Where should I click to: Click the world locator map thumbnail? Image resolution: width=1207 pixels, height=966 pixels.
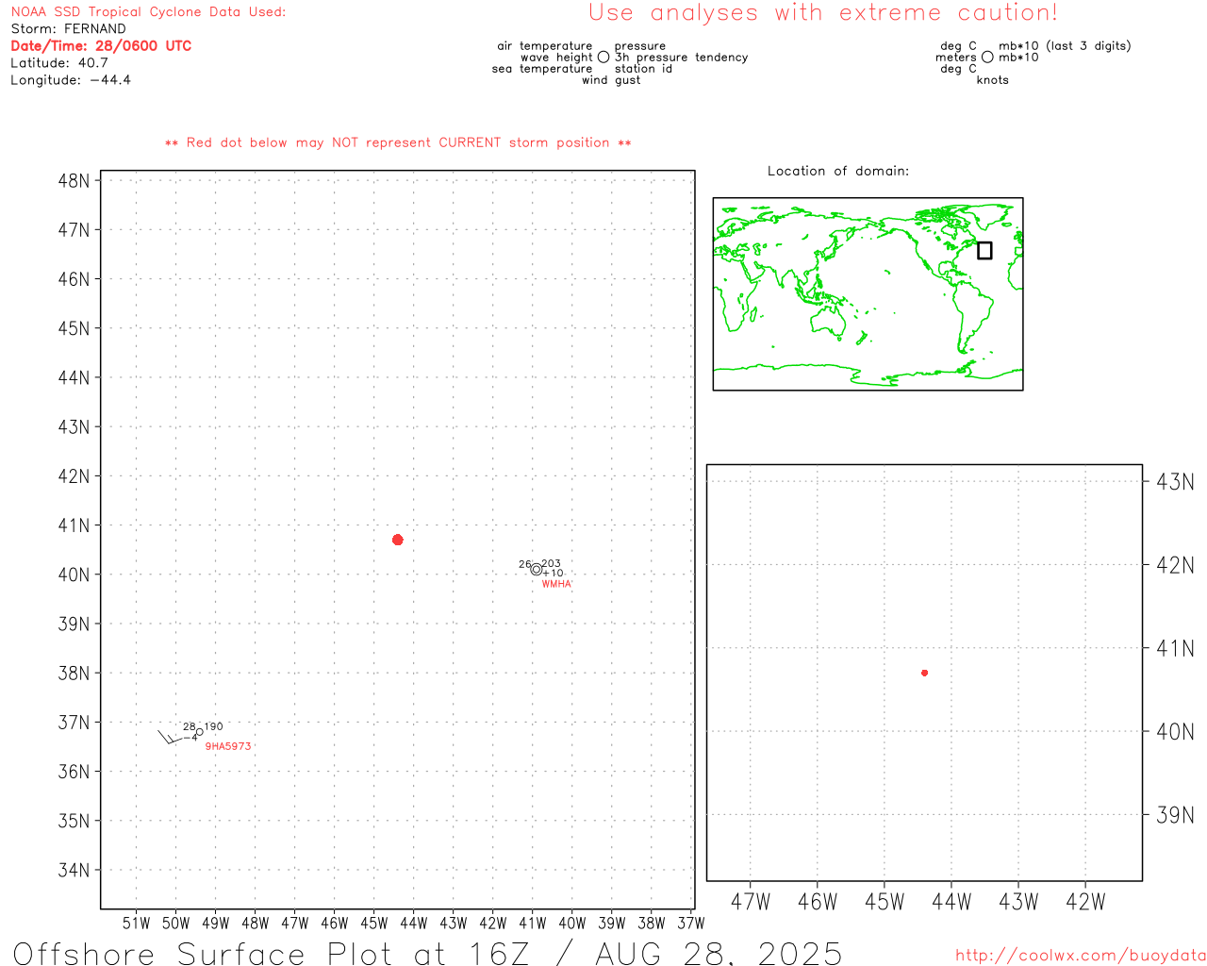(x=868, y=294)
